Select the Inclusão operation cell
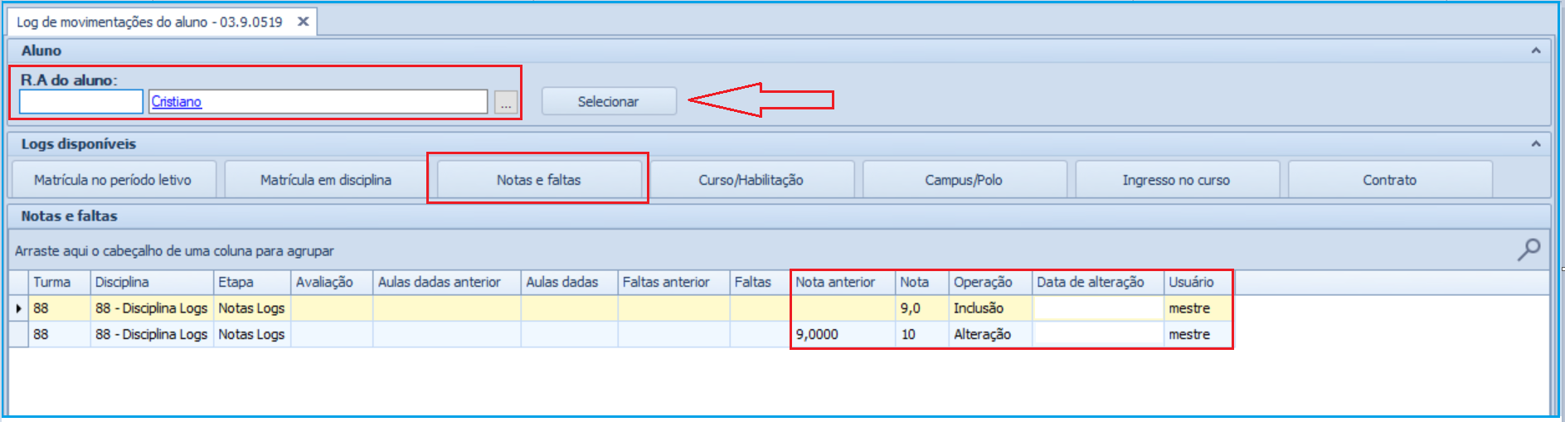 990,308
